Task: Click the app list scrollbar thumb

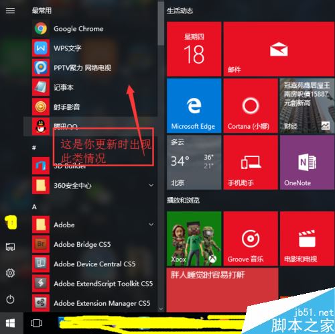Action: coord(161,23)
